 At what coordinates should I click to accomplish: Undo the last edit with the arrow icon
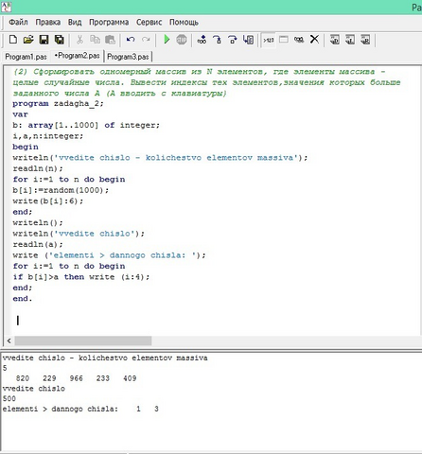[x=131, y=40]
